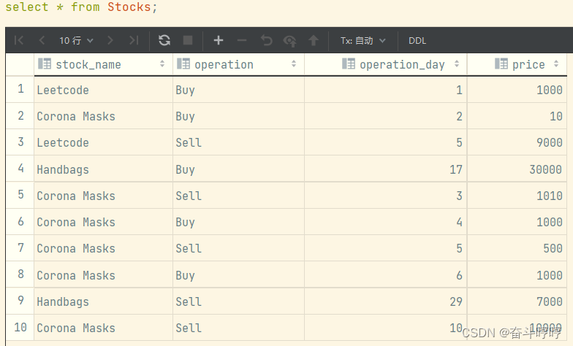Delete row using the minus icon
This screenshot has height=346, width=573.
click(x=242, y=40)
